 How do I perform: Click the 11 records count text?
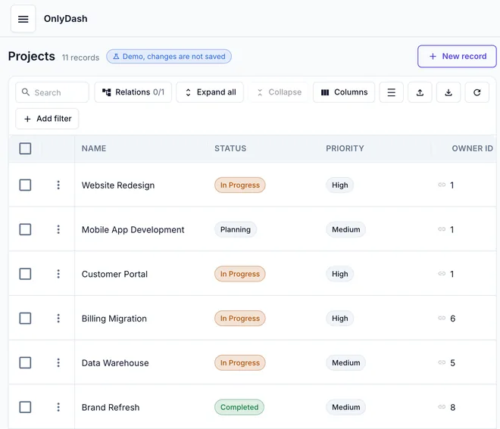[80, 58]
